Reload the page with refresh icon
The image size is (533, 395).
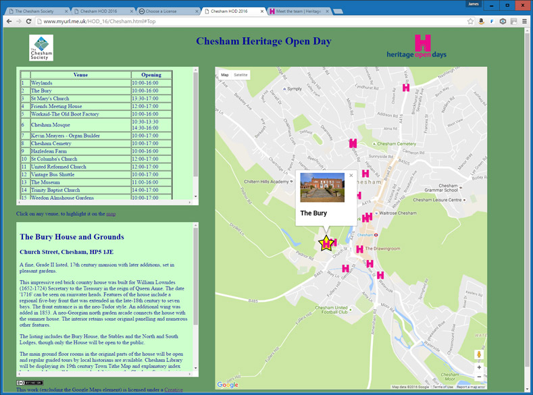tap(29, 21)
